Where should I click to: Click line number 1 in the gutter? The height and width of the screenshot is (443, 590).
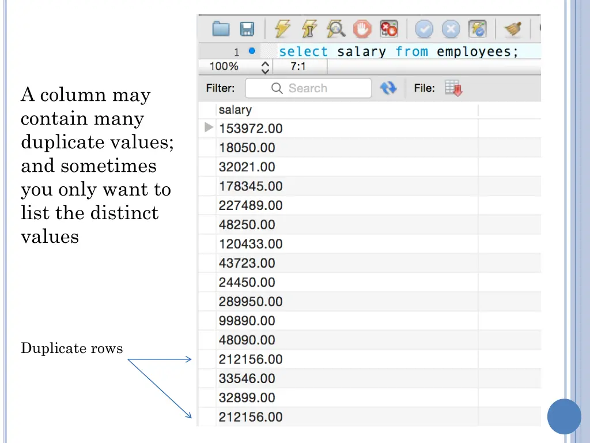click(x=236, y=52)
